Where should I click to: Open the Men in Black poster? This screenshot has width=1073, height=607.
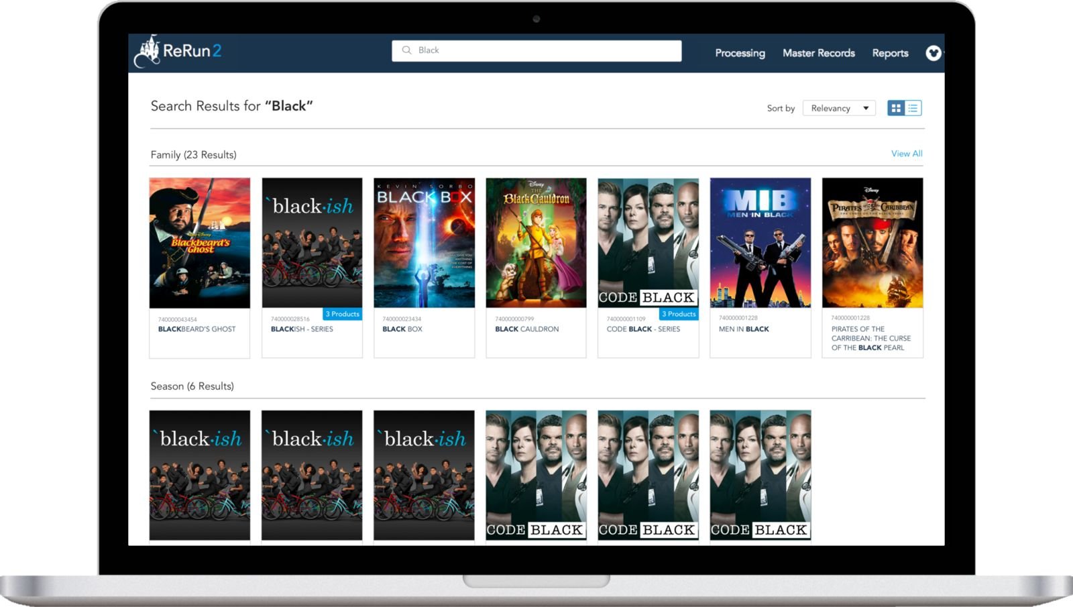pyautogui.click(x=760, y=243)
